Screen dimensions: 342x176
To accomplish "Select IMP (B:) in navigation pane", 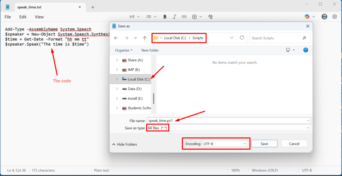I will (134, 70).
